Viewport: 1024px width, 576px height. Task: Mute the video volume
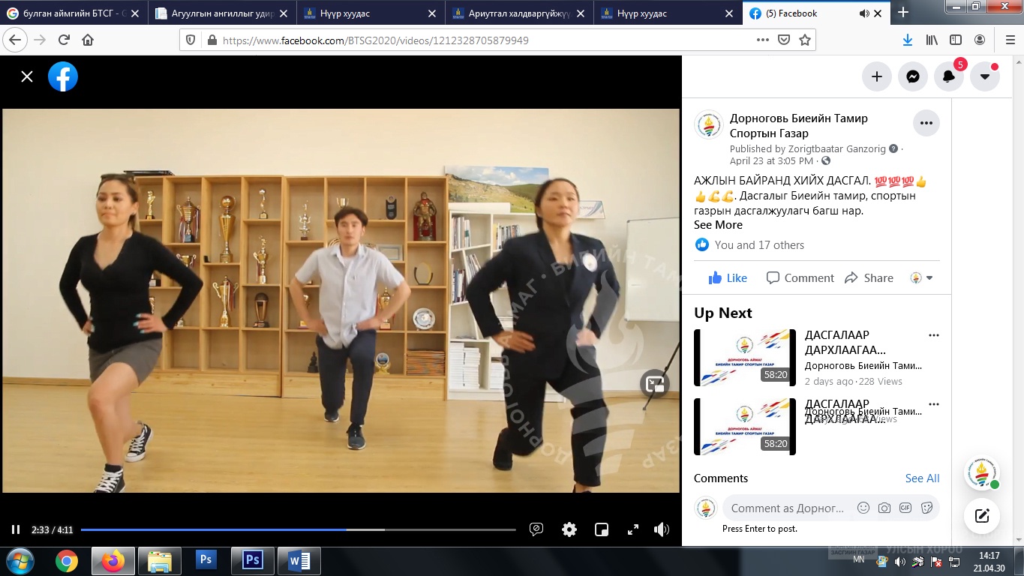point(662,529)
